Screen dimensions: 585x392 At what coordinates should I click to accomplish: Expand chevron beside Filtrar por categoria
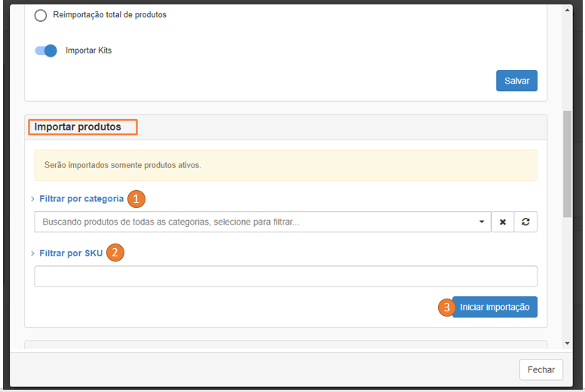click(x=32, y=199)
